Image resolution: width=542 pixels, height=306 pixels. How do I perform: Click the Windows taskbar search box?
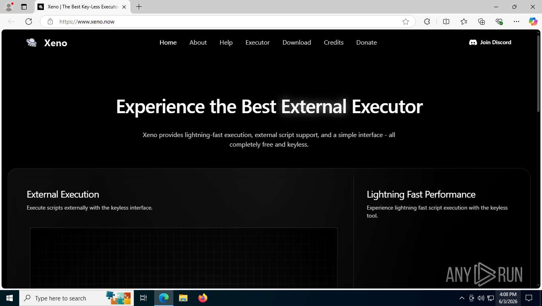(76, 298)
